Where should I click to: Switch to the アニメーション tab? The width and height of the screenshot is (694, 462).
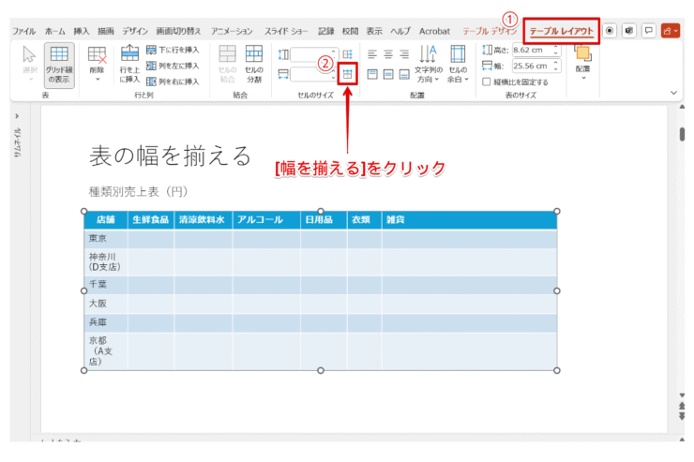tap(232, 31)
